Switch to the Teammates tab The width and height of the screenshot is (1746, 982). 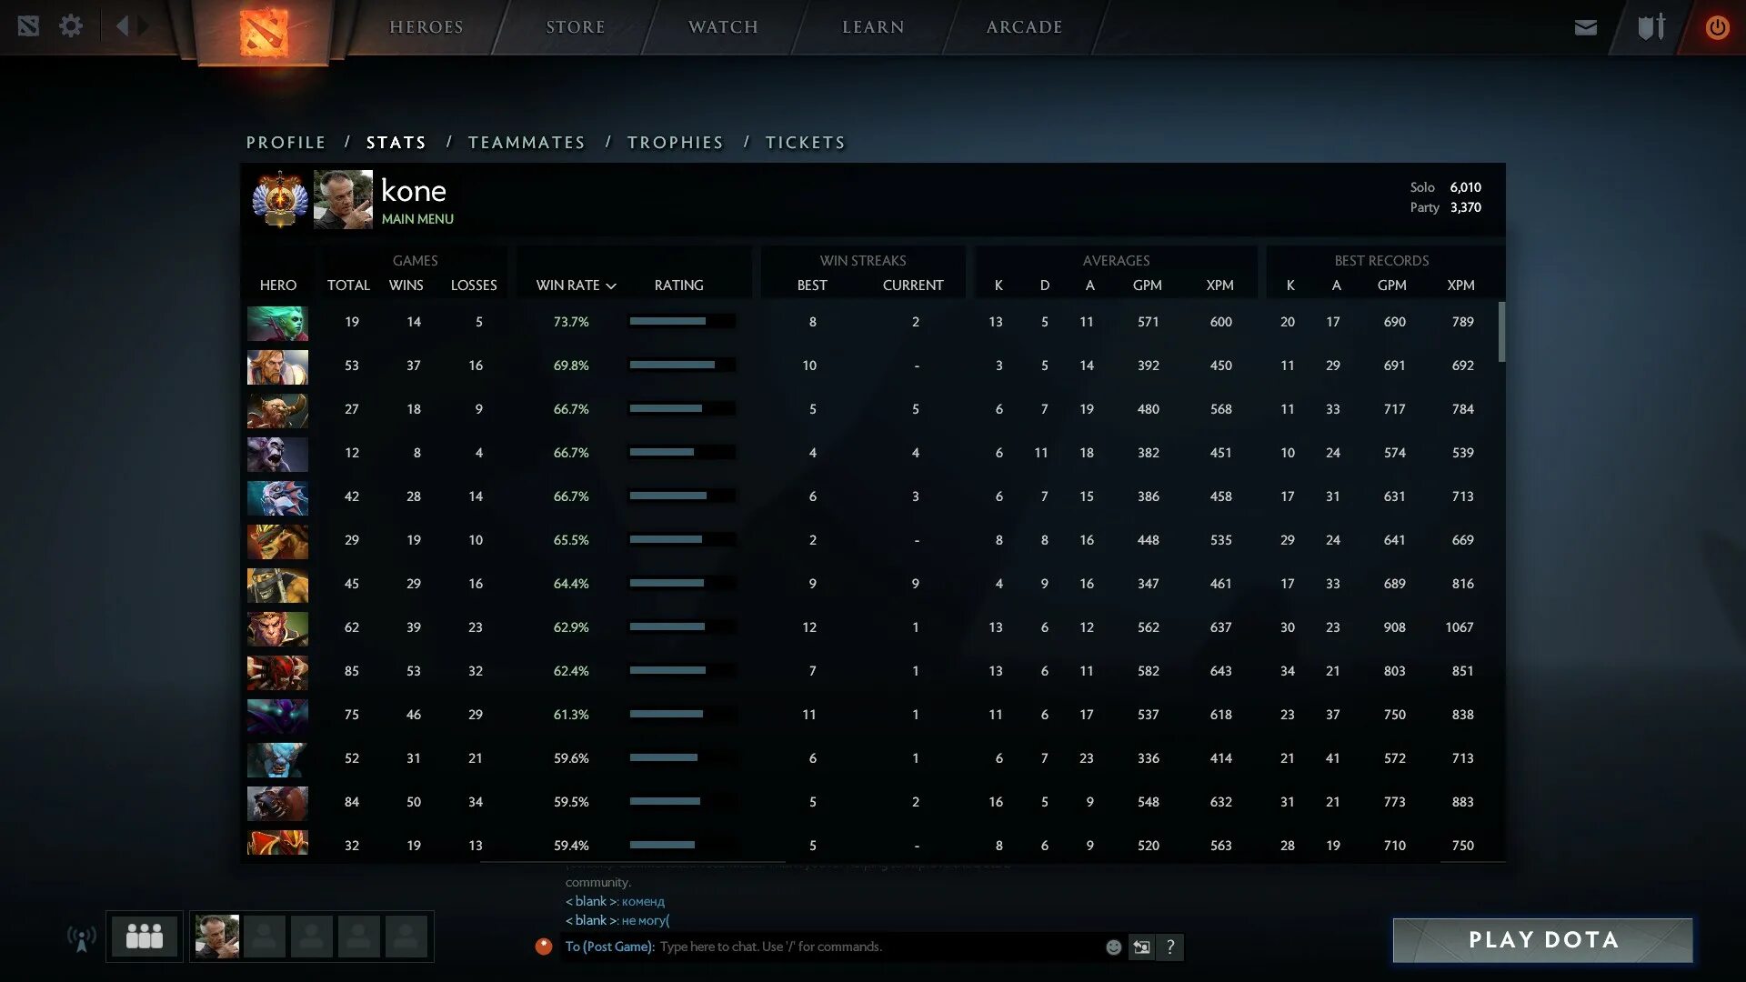coord(527,143)
